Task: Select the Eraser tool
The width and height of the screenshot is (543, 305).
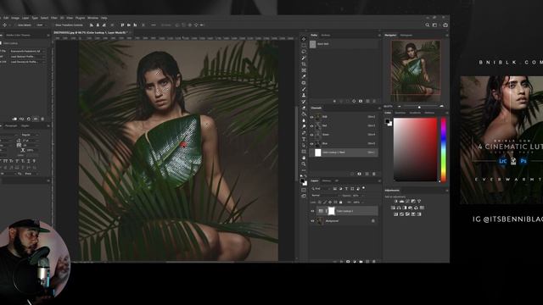Action: coord(304,108)
